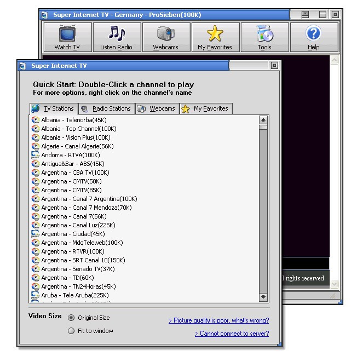Screen dimensions: 351x356
Task: Click icon beside Argentina - CMTV(50K)
Action: pos(36,181)
